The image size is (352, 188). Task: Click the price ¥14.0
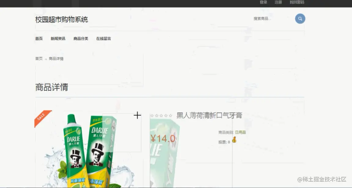(163, 139)
